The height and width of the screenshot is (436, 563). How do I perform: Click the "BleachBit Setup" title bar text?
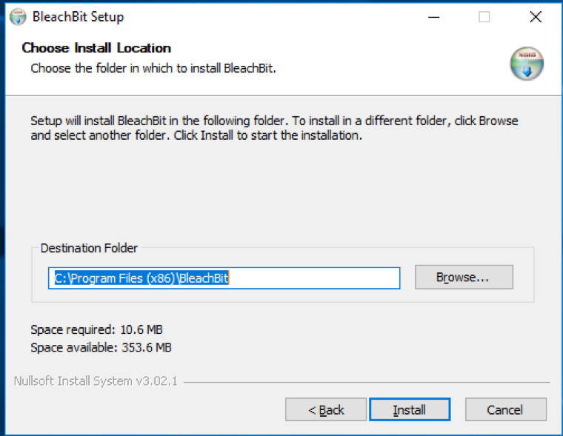(x=79, y=16)
